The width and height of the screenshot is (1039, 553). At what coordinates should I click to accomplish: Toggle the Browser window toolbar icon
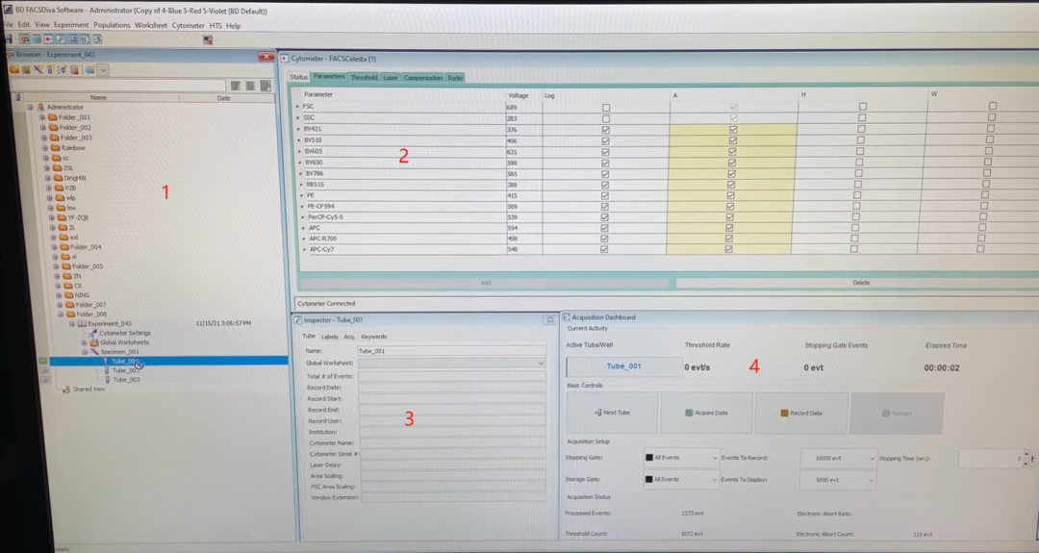click(x=24, y=39)
